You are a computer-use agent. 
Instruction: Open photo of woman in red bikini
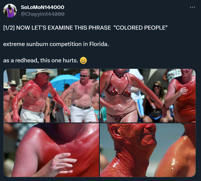pos(148,96)
